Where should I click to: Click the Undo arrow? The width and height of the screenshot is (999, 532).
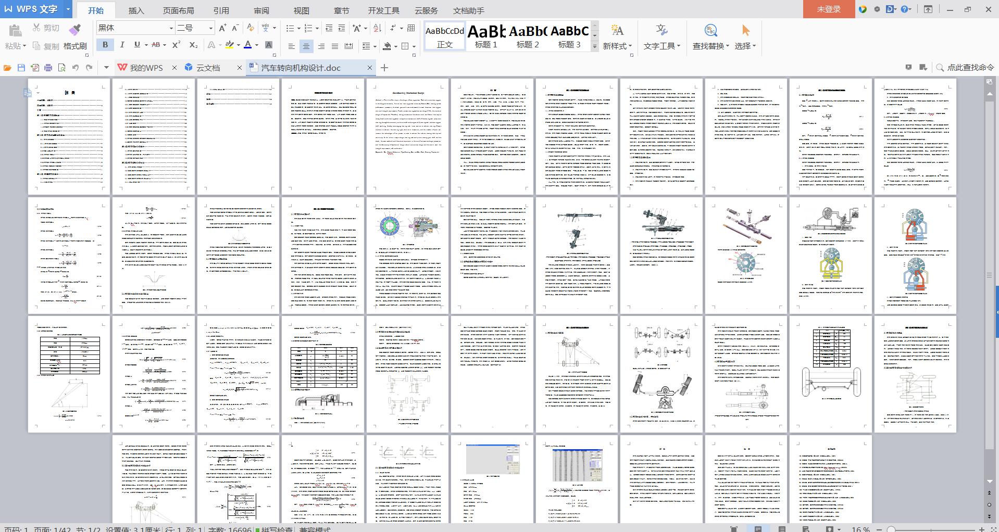pos(76,68)
